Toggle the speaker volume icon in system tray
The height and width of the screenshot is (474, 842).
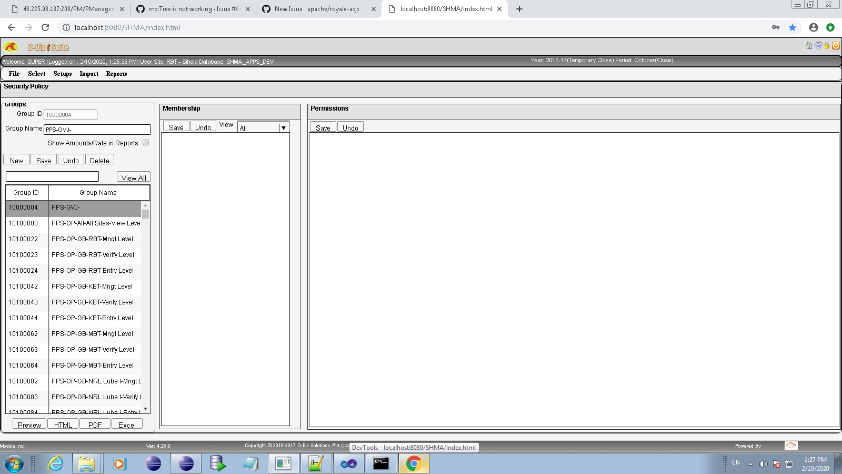pyautogui.click(x=764, y=465)
